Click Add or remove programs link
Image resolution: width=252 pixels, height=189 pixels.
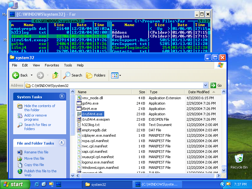[36, 117]
